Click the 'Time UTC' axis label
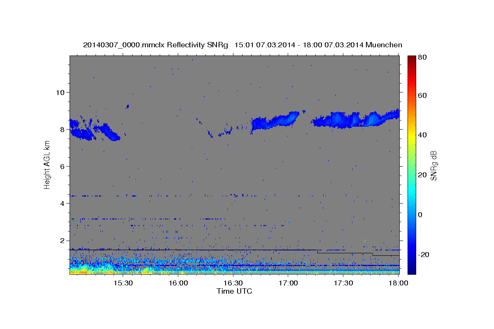This screenshot has height=329, width=494. (234, 291)
